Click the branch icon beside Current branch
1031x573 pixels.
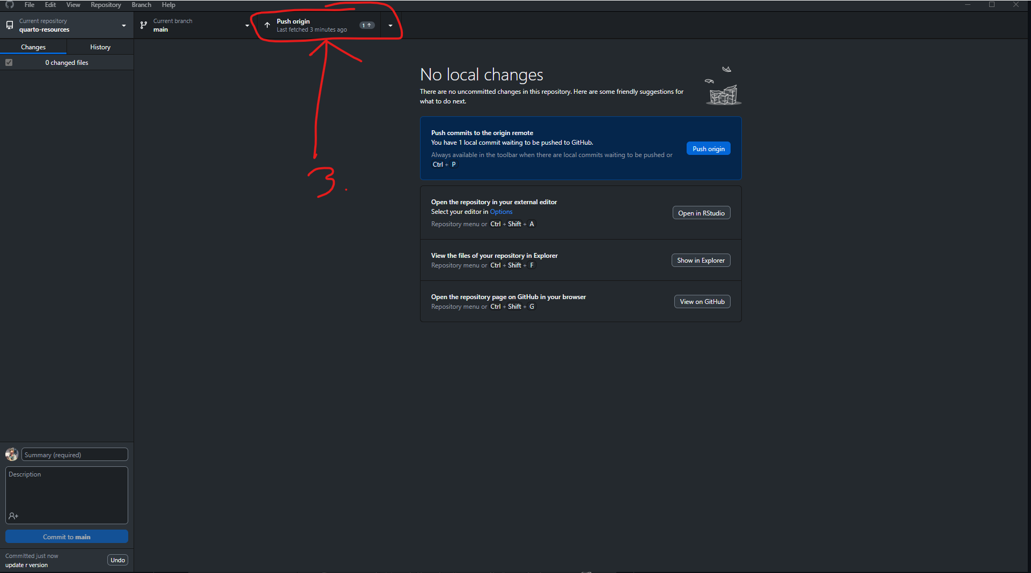tap(143, 25)
